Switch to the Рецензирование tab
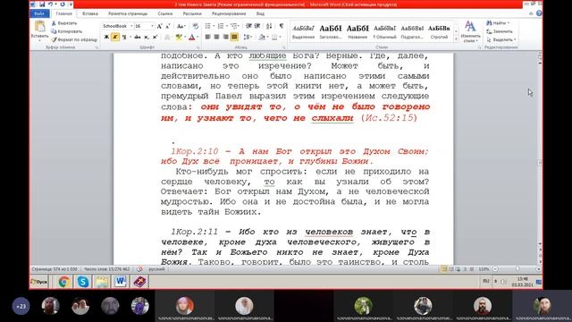572x322 pixels. pos(229,13)
